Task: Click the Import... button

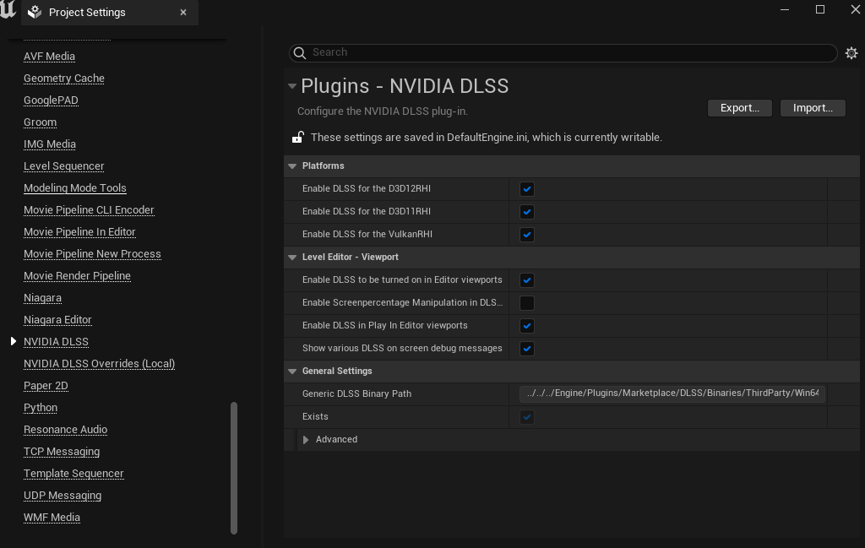Action: coord(813,108)
